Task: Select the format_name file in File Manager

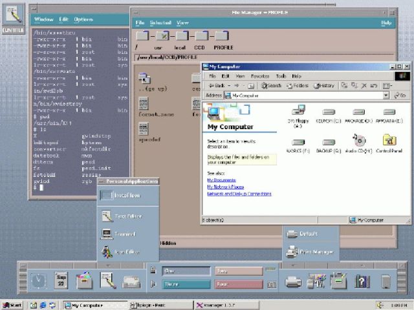Action: pyautogui.click(x=156, y=107)
